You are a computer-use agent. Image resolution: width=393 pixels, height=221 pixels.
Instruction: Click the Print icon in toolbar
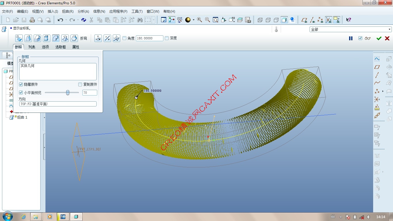[32, 20]
